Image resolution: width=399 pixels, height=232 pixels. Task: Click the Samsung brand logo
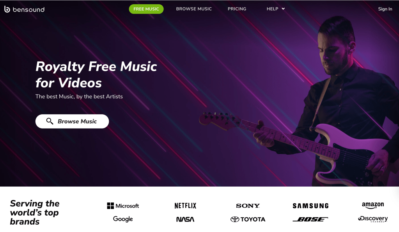(x=310, y=206)
